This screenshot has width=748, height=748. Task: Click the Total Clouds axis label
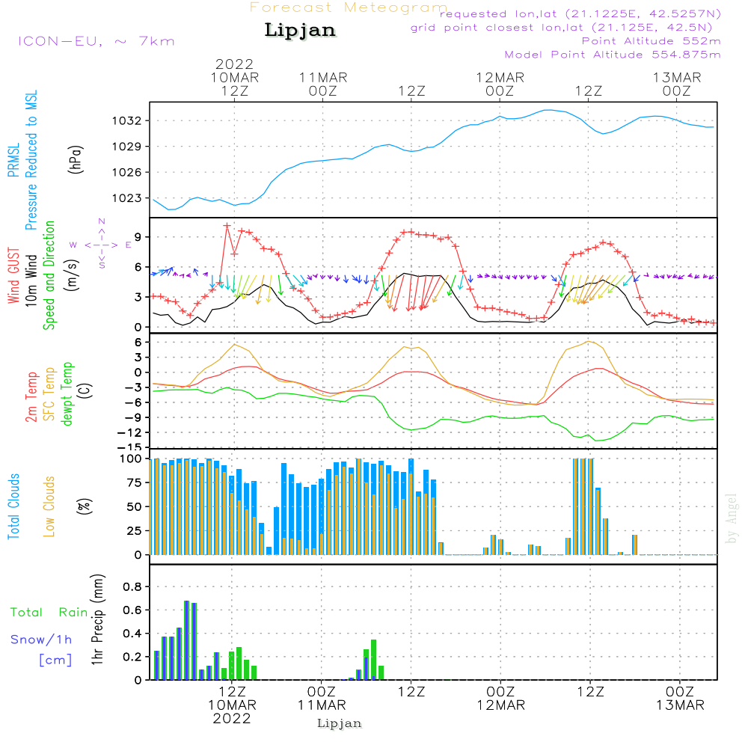(x=13, y=506)
